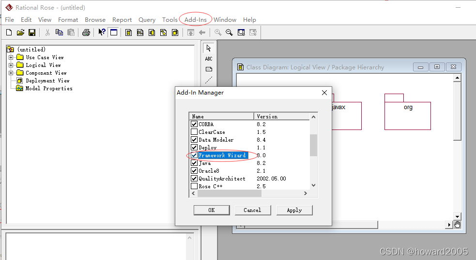Create a new model with toolbar icon

(x=9, y=32)
